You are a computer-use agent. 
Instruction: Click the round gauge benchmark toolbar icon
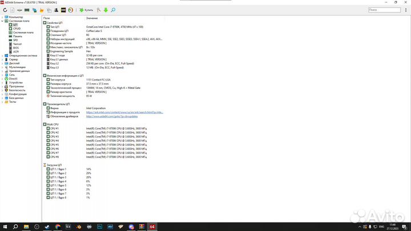tap(71, 10)
